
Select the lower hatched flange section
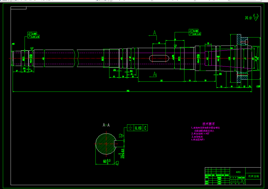(242, 77)
